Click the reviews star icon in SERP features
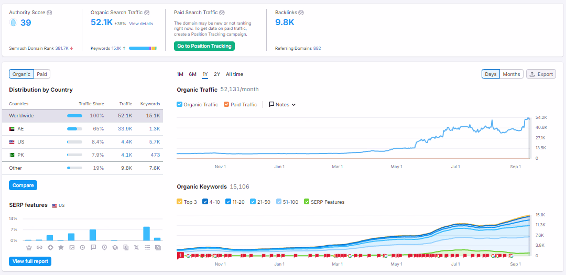The height and width of the screenshot is (275, 566). [x=61, y=247]
